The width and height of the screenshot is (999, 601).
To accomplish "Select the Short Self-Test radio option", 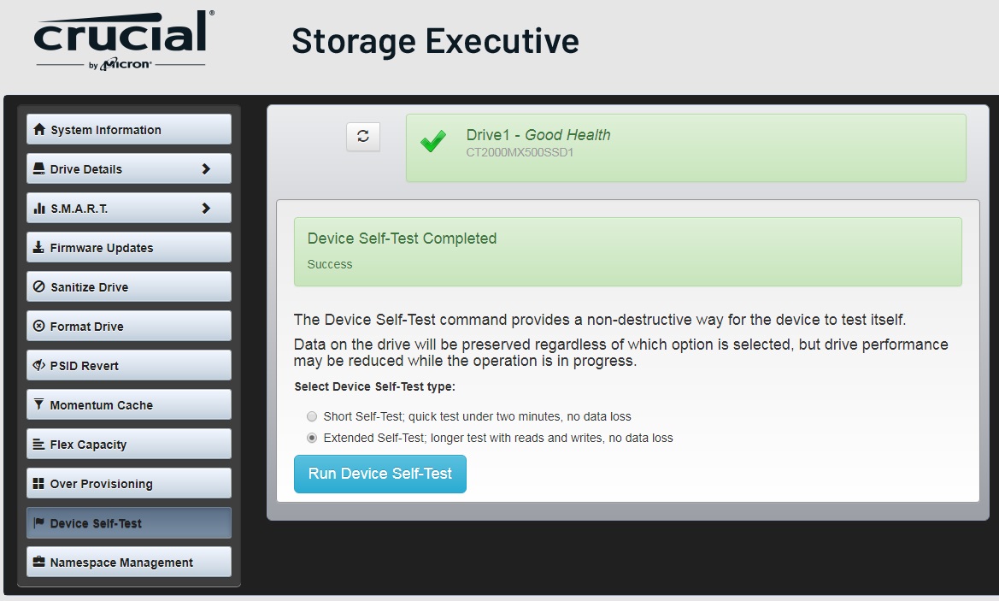I will tap(312, 416).
